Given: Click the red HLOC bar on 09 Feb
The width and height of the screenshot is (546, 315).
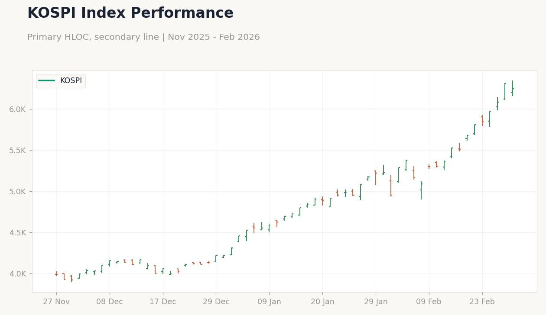Looking at the screenshot, I should [x=429, y=167].
